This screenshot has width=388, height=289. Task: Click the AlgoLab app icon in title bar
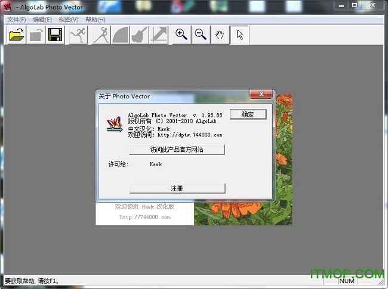(x=8, y=7)
